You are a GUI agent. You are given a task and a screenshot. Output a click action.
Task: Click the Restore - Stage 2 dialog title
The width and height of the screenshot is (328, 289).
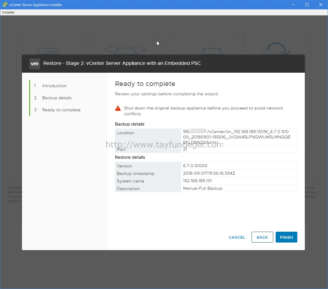tap(122, 63)
